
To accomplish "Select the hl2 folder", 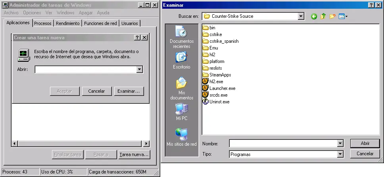I will click(209, 55).
